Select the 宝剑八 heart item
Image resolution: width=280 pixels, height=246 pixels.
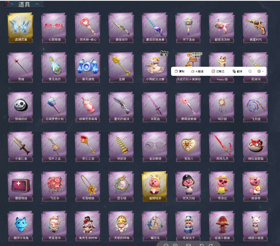click(188, 147)
